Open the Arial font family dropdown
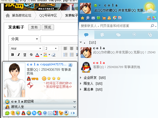 pos(26,48)
